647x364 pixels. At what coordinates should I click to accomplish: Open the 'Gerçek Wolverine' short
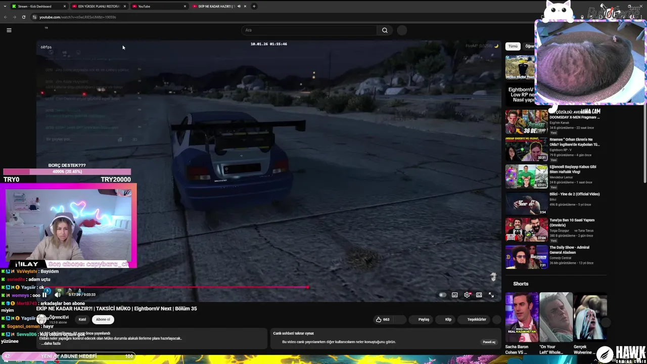590,316
